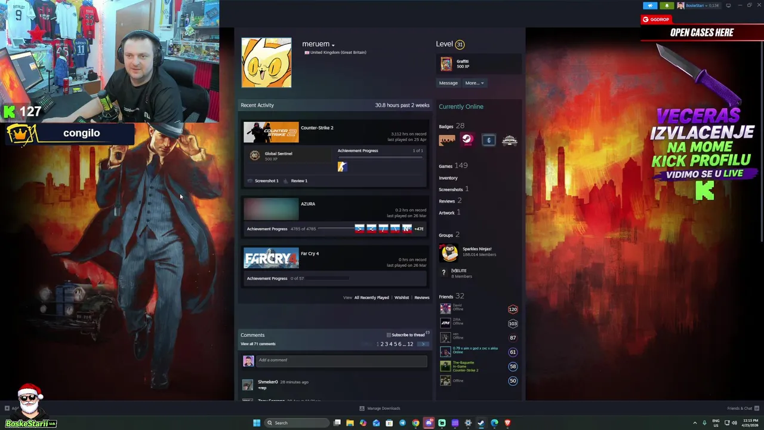
Task: Click the first AZURA achievement icon
Action: [359, 229]
